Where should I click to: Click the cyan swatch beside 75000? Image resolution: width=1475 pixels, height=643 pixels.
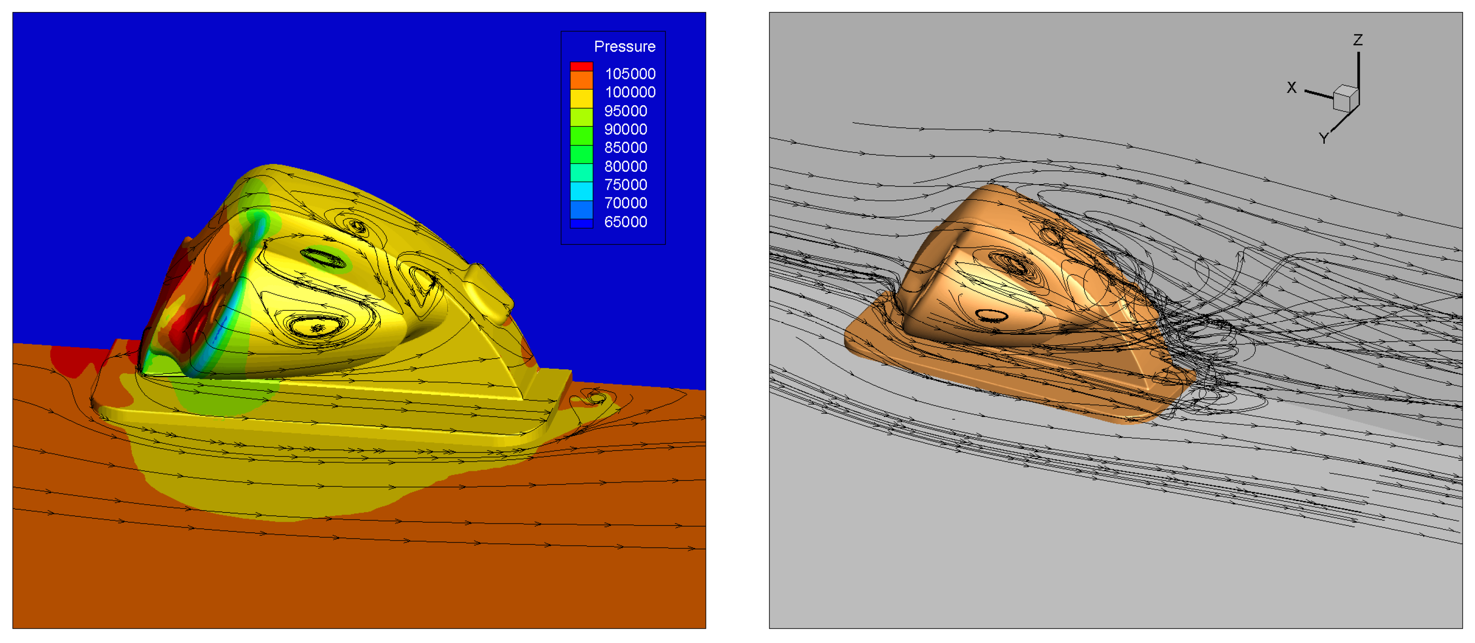(x=581, y=191)
